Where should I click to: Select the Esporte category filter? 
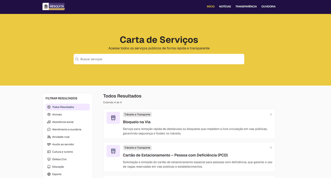(x=57, y=174)
